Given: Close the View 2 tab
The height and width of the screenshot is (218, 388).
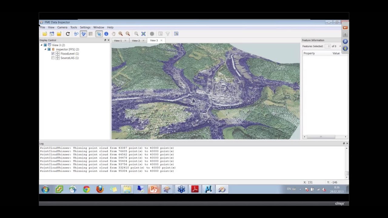Looking at the screenshot, I should pos(143,41).
